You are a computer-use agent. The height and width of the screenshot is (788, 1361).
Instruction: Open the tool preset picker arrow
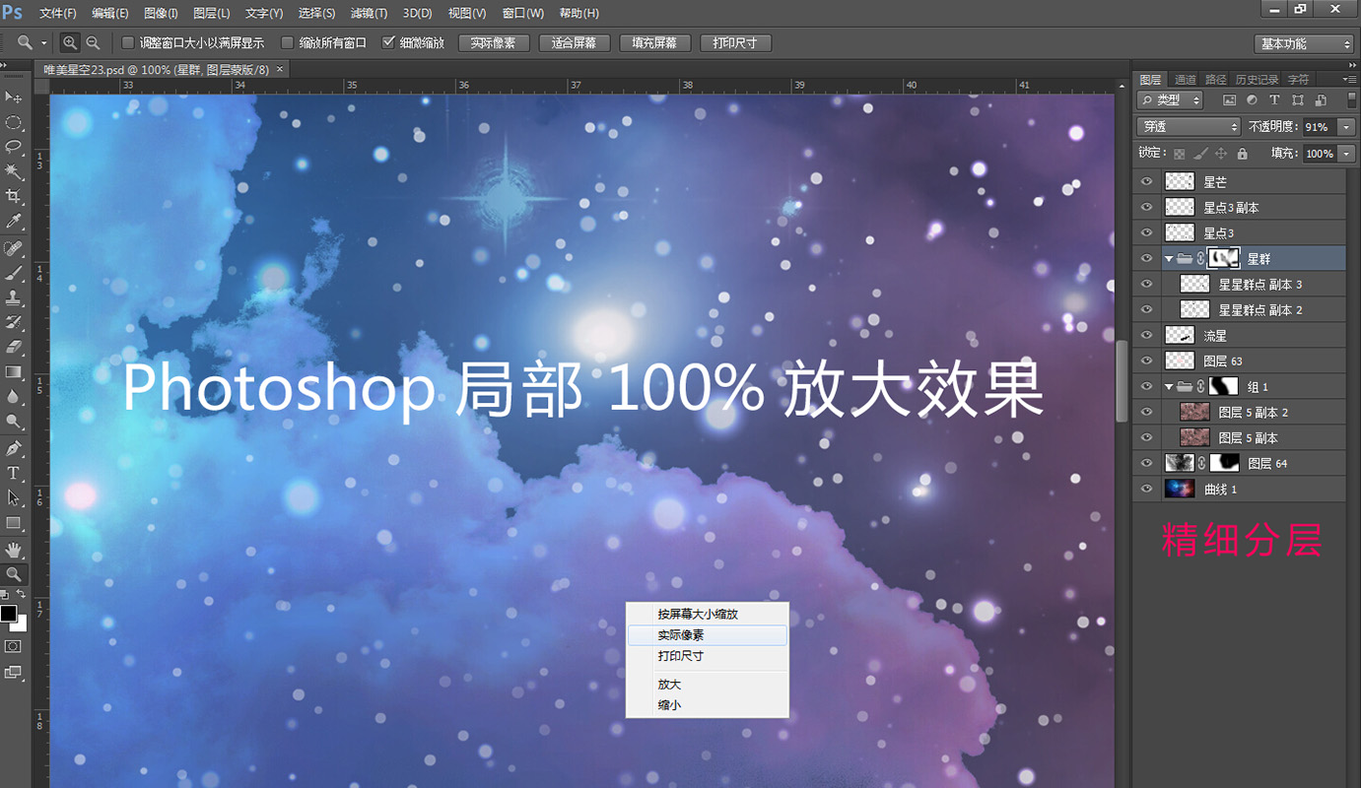point(44,43)
